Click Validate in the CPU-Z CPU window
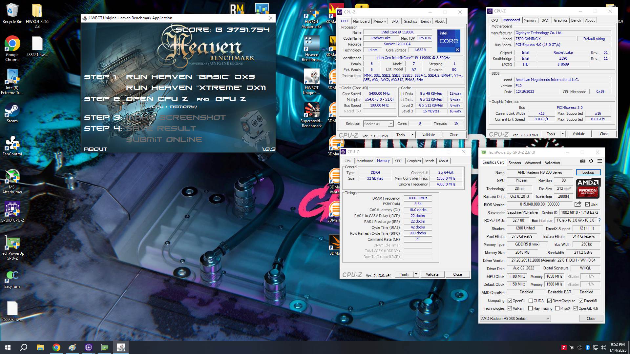This screenshot has height=354, width=630. 428,135
